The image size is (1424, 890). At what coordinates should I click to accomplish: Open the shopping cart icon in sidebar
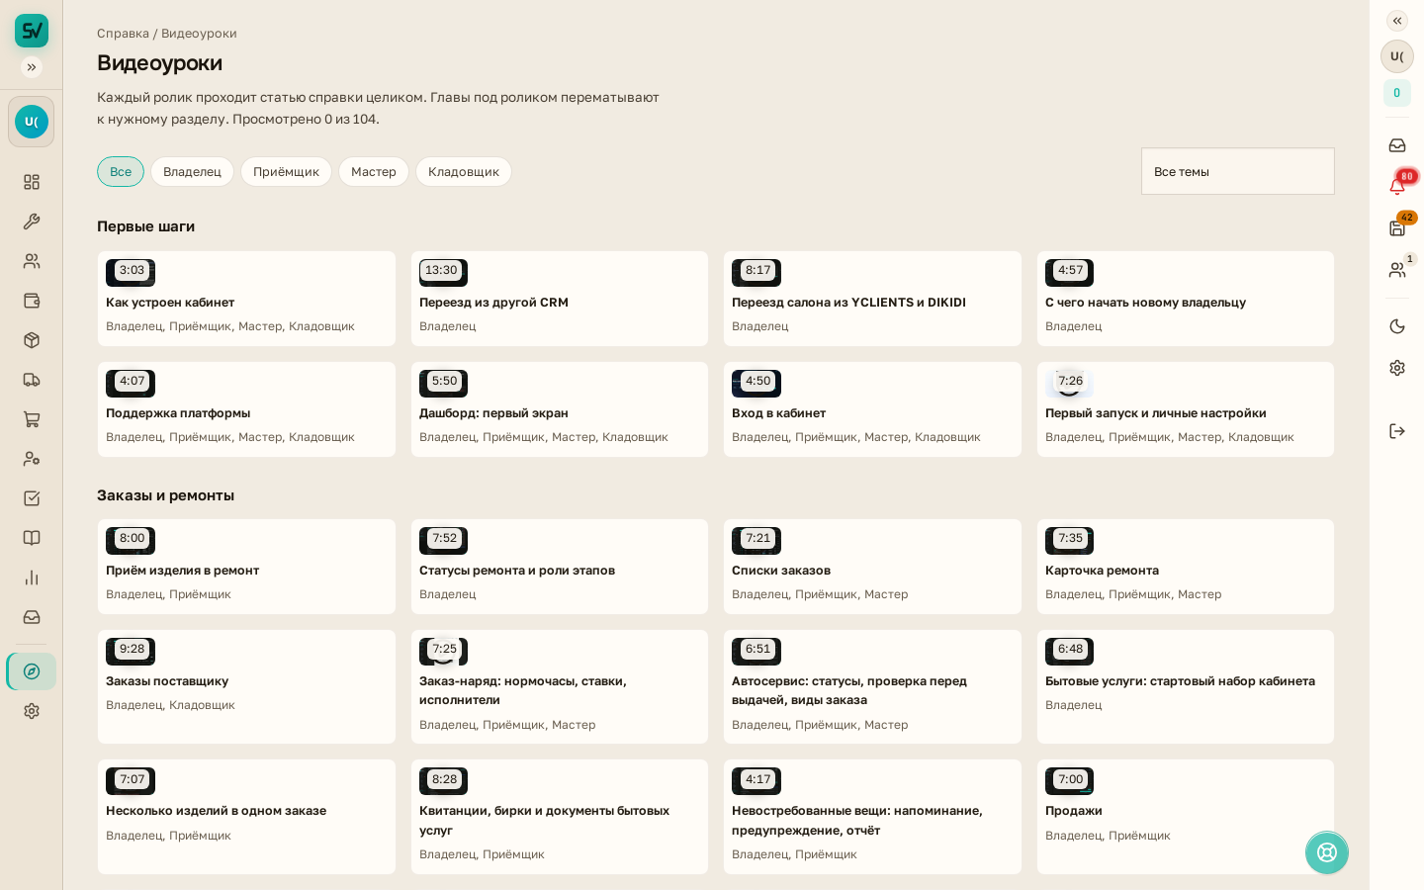point(32,419)
